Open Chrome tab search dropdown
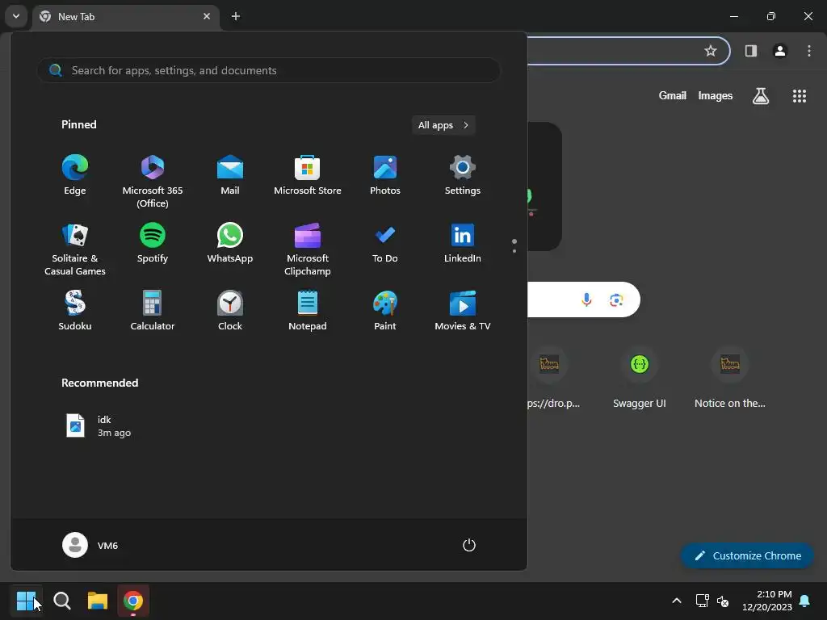 [16, 16]
